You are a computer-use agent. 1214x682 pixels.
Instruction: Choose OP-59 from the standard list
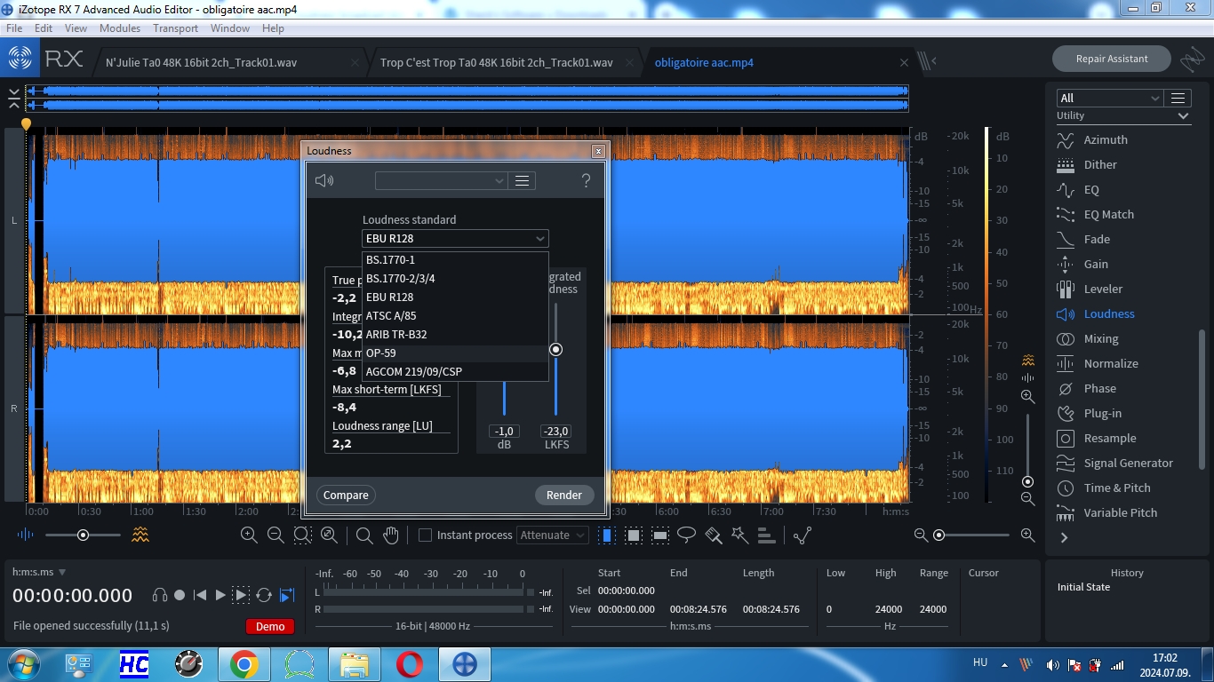(x=455, y=353)
